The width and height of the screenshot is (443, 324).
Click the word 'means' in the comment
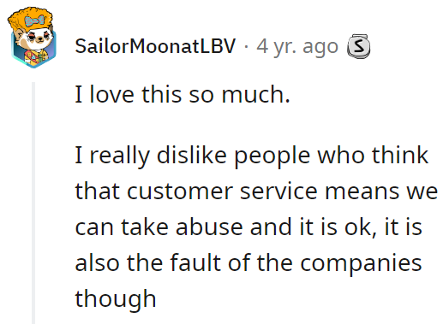(362, 192)
